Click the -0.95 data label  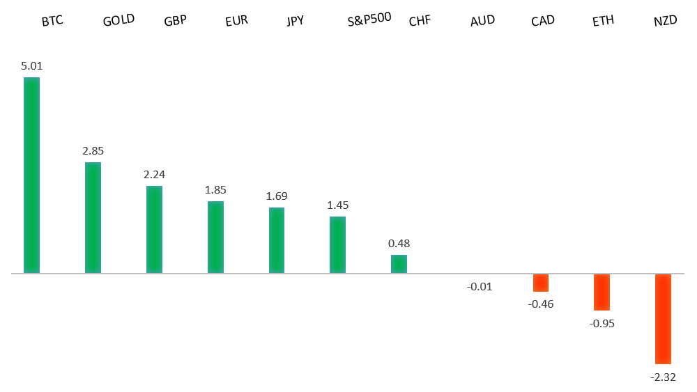602,323
